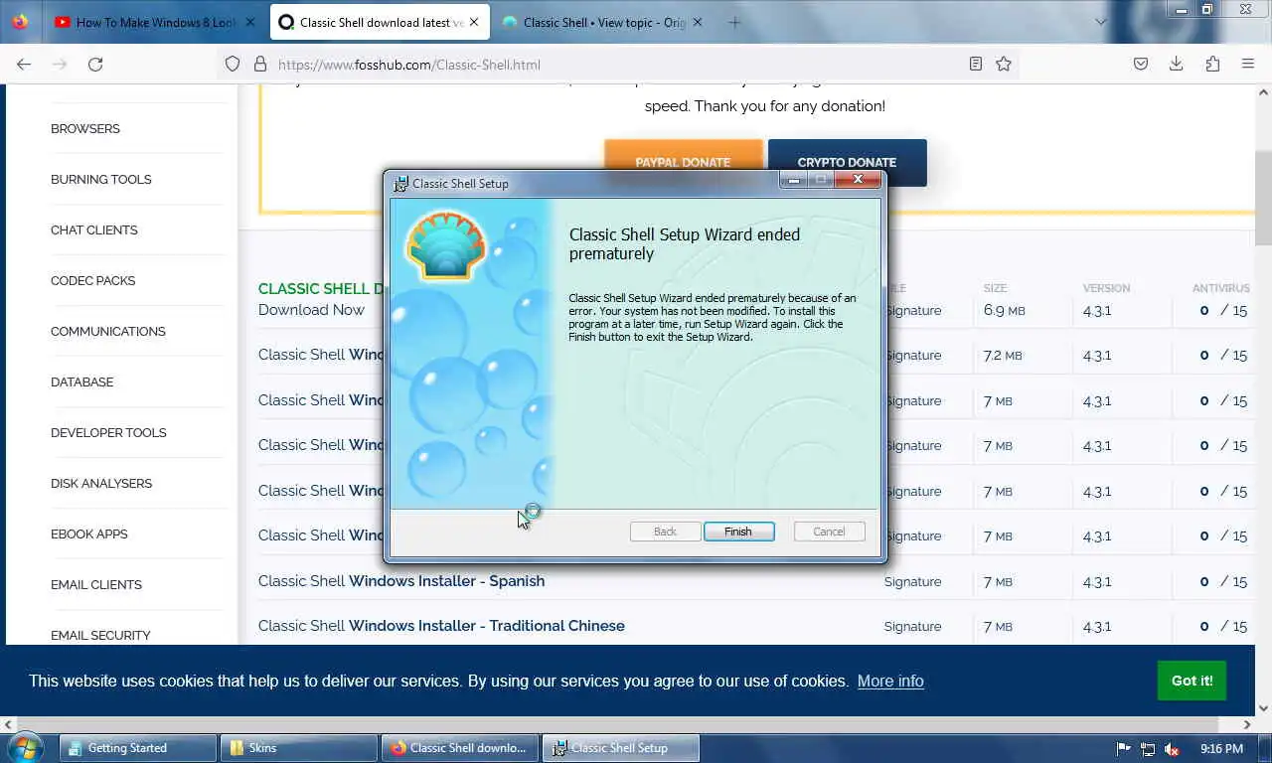Click the Firefox back arrow
Viewport: 1272px width, 763px height.
click(24, 64)
